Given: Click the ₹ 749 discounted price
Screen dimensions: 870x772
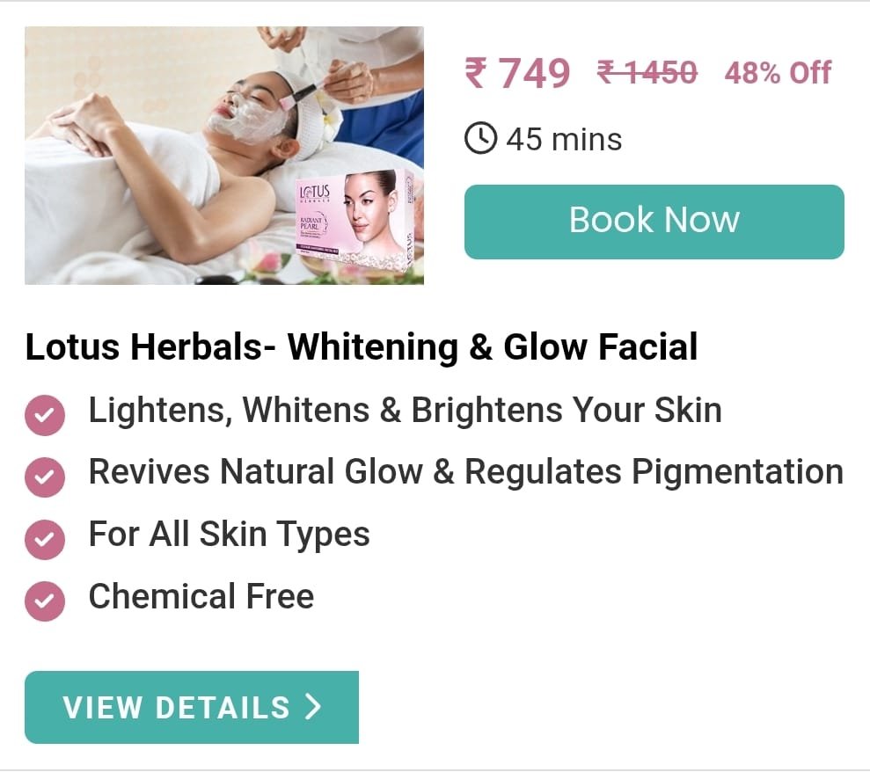Looking at the screenshot, I should point(517,73).
